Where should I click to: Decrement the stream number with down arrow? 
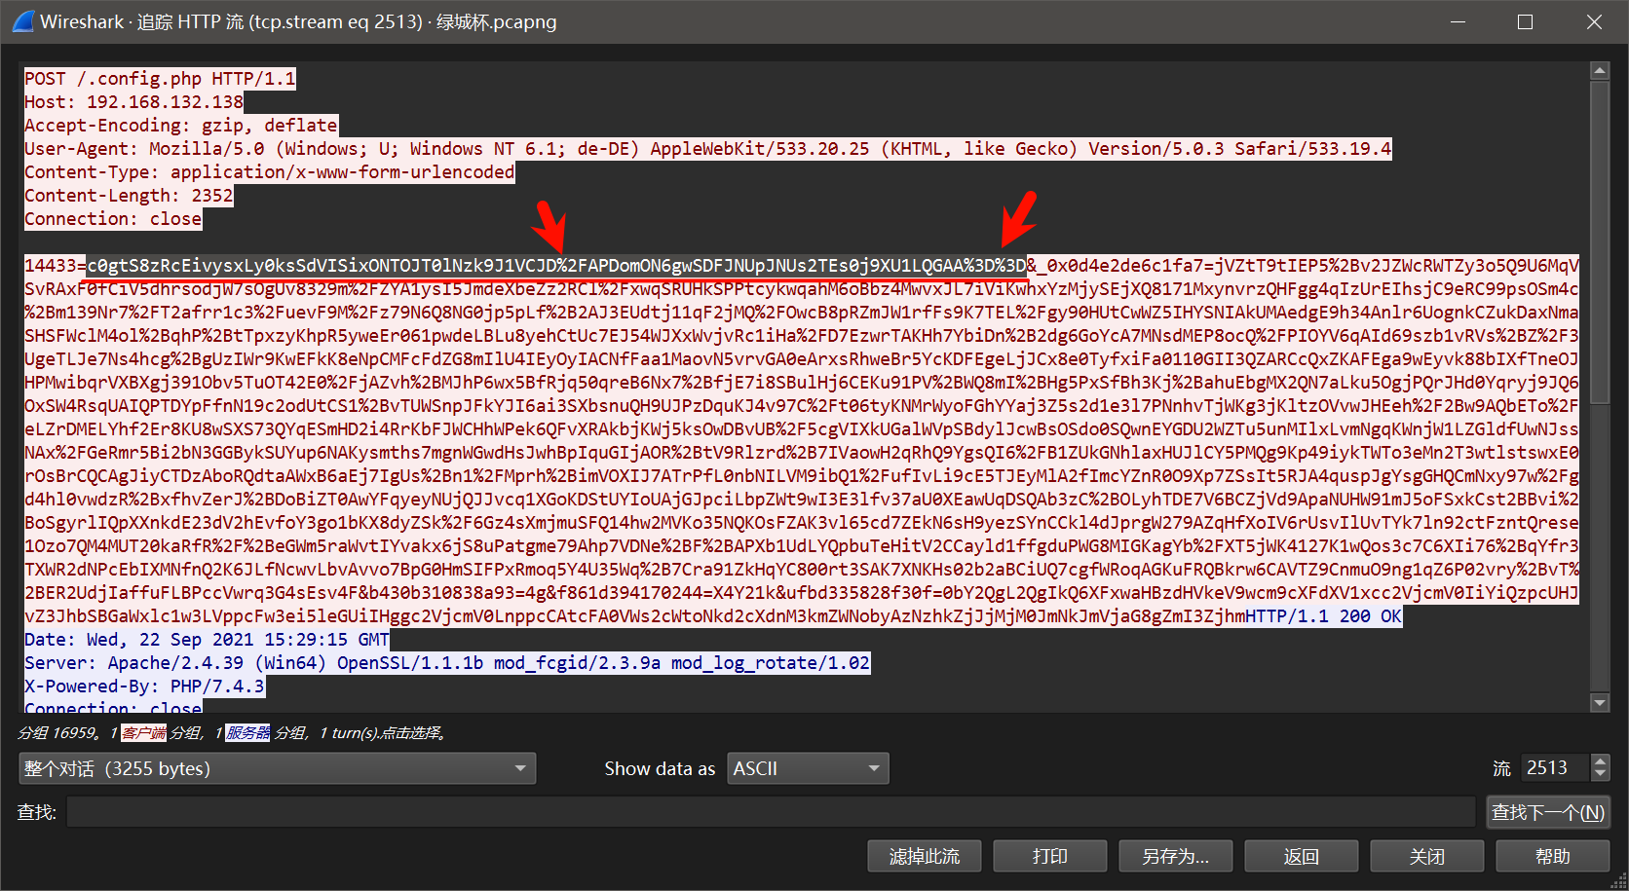tap(1600, 775)
